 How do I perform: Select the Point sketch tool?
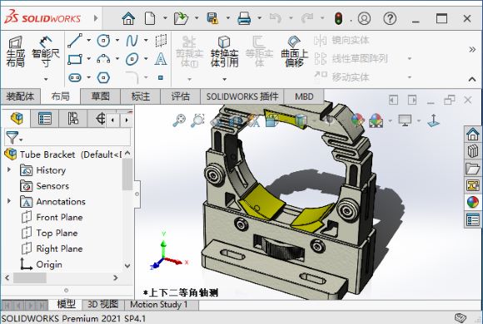(x=161, y=77)
